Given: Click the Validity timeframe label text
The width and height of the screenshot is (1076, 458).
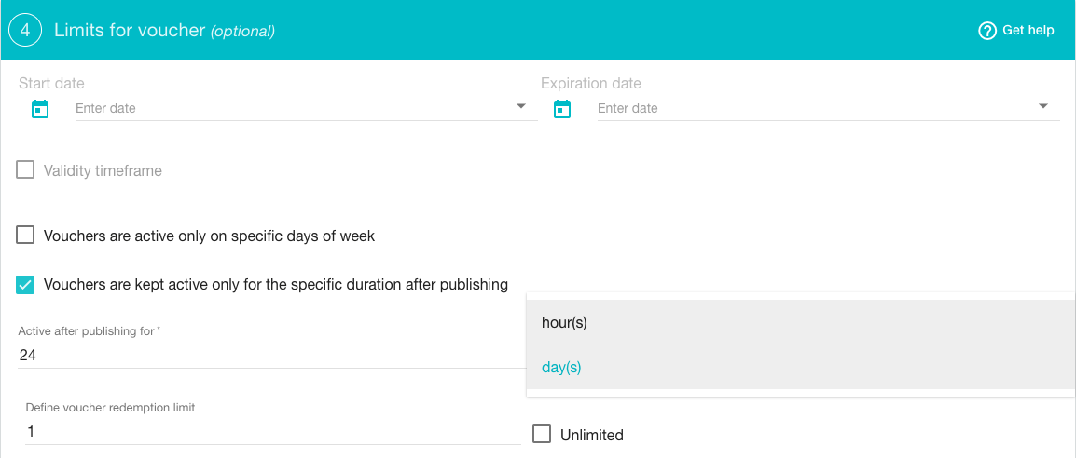Looking at the screenshot, I should pos(103,170).
